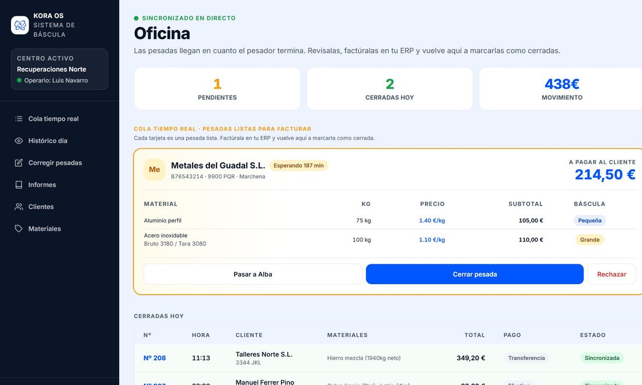Click the Pendientes stat card
Image resolution: width=642 pixels, height=385 pixels.
pyautogui.click(x=217, y=89)
